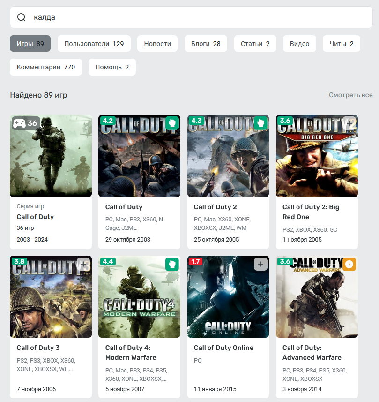Add Call of Duty Online via plus icon
Screen dimensions: 379x402
[x=260, y=264]
